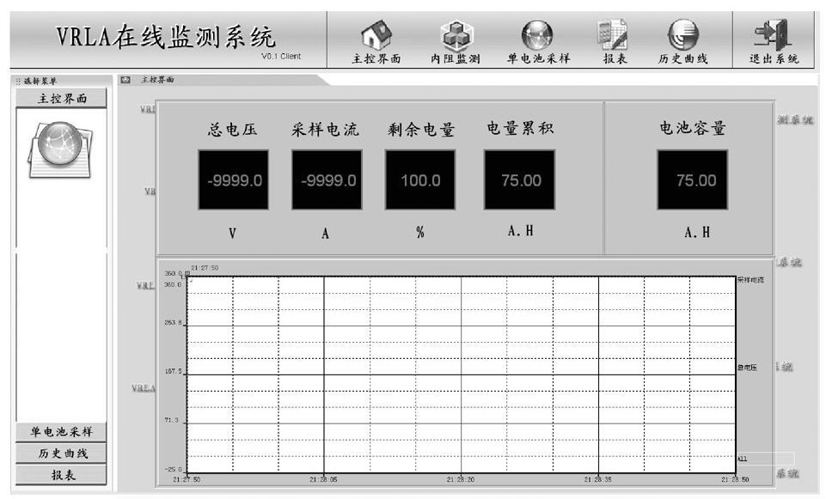This screenshot has height=499, width=826.
Task: Open 历史曲线 in the left sidebar
Action: tap(62, 453)
